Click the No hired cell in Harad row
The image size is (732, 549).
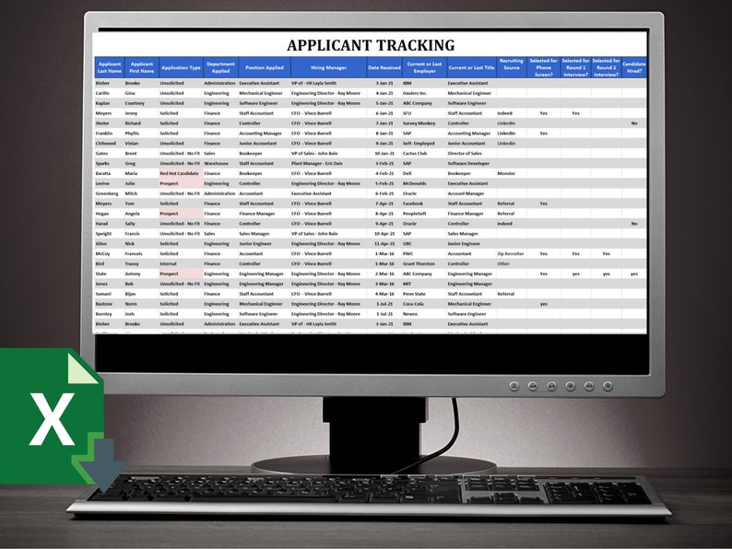(634, 224)
